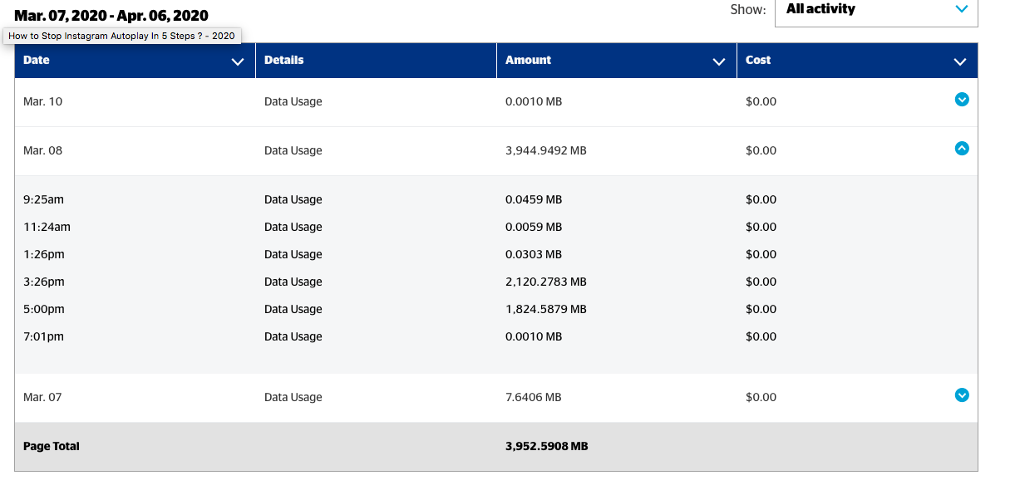Click the 1:26pm usage entry
This screenshot has height=495, width=1015.
496,254
